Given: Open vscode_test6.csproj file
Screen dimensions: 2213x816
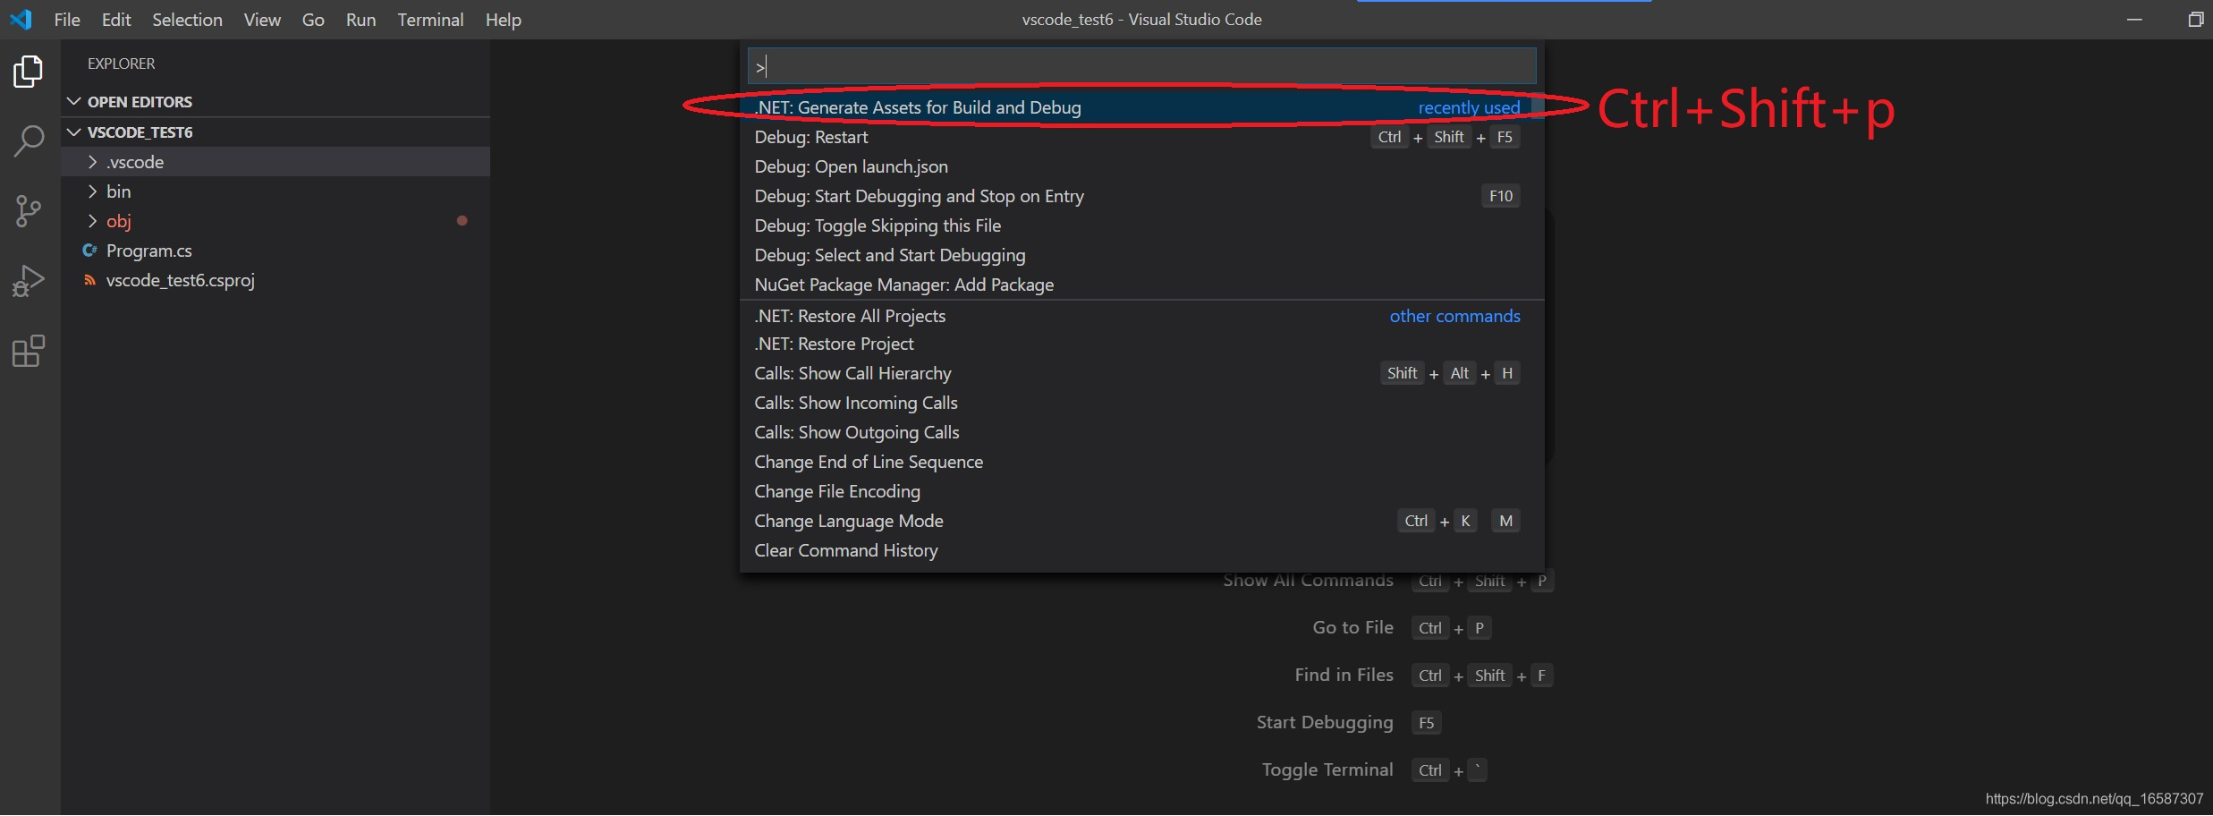Looking at the screenshot, I should pyautogui.click(x=276, y=280).
